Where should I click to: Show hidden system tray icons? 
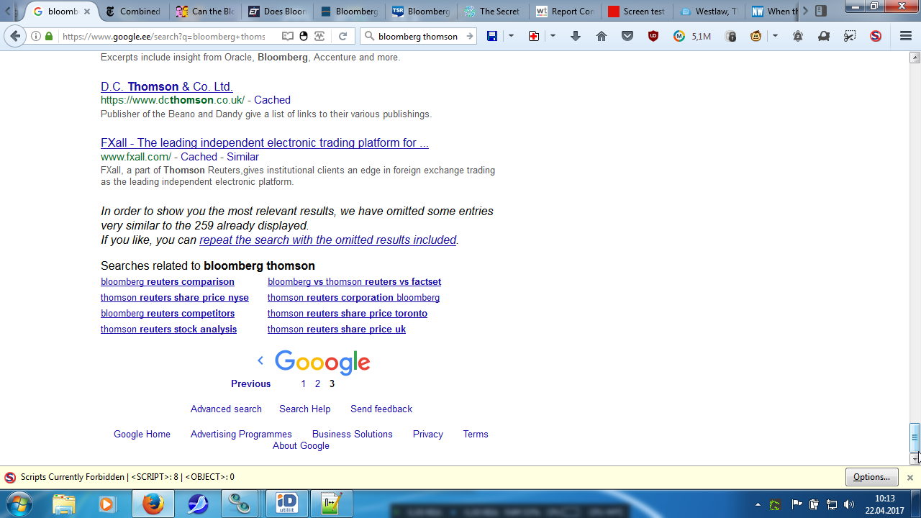tap(758, 504)
